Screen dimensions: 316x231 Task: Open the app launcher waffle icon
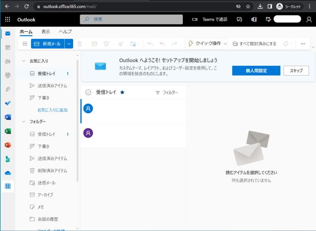[8, 19]
